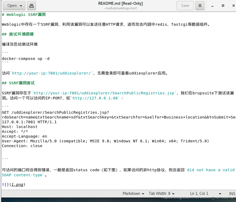Viewport: 236px width, 202px height.
Task: Click the '## 测试环境搭建' heading
Action: pyautogui.click(x=18, y=34)
